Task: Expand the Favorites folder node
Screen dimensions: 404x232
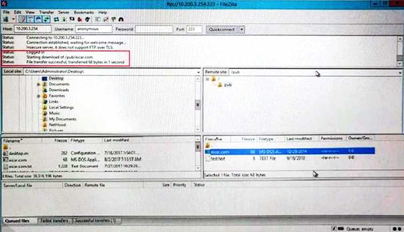Action: pyautogui.click(x=38, y=96)
